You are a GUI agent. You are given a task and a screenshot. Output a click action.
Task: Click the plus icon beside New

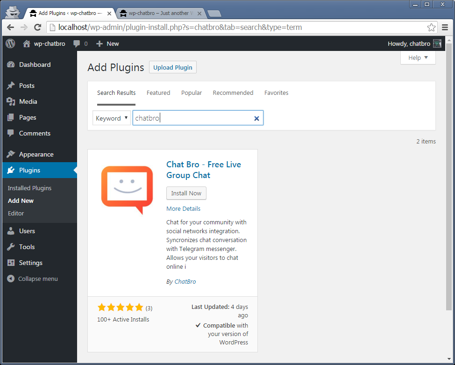pos(100,43)
